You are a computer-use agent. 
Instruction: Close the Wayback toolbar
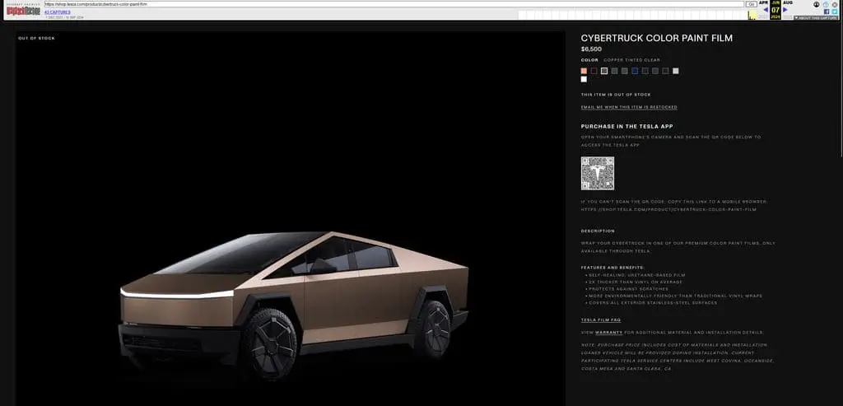(x=835, y=4)
